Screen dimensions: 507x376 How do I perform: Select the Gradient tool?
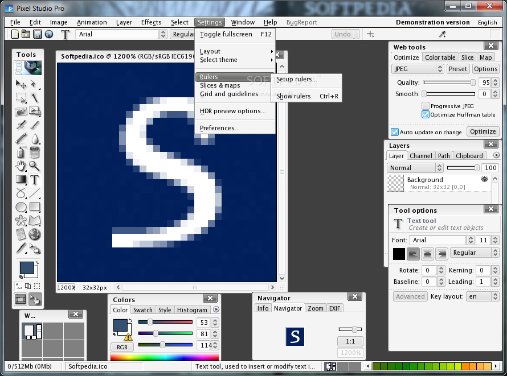[x=21, y=179]
